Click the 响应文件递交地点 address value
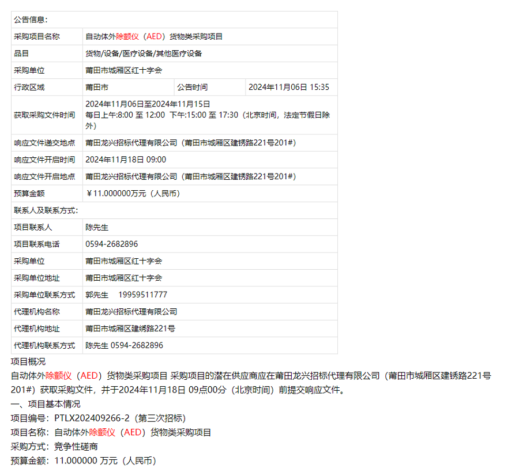Image resolution: width=519 pixels, height=468 pixels. coord(190,143)
